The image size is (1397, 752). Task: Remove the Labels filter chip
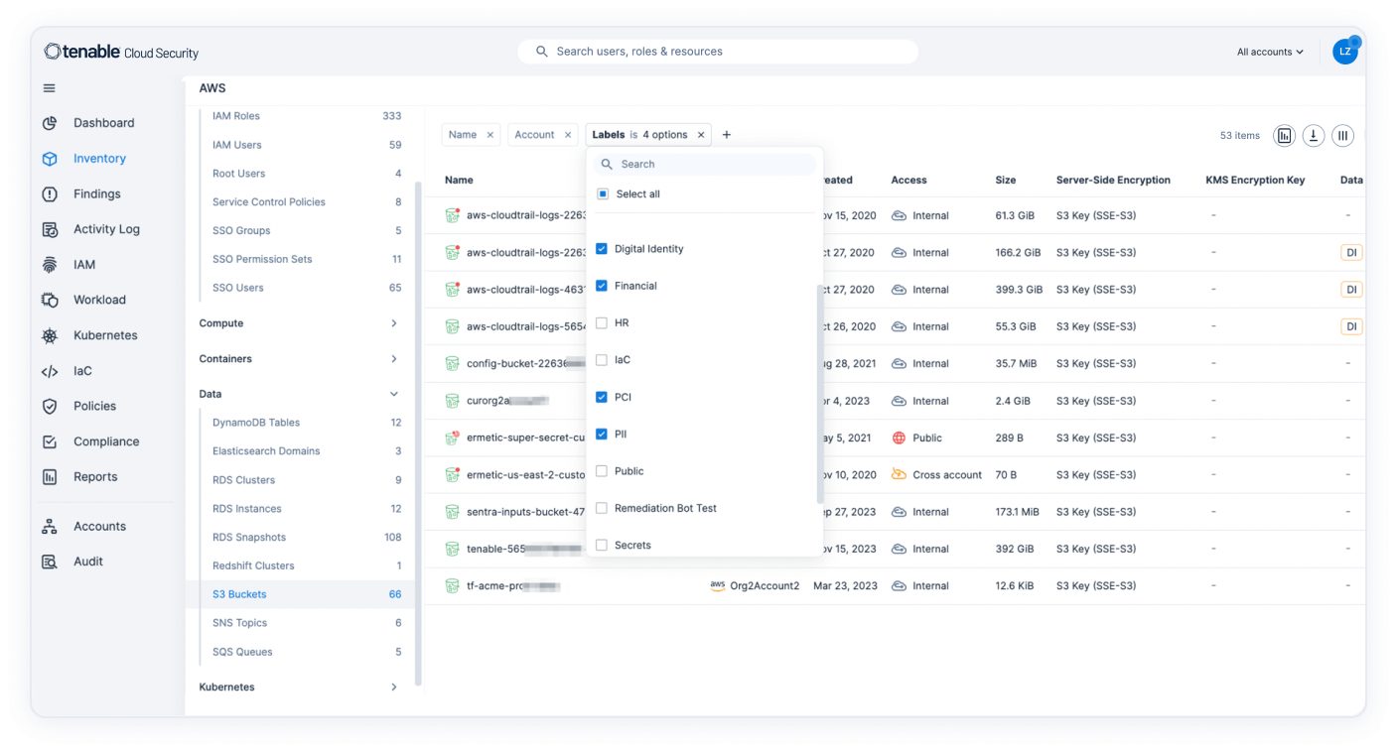click(701, 135)
